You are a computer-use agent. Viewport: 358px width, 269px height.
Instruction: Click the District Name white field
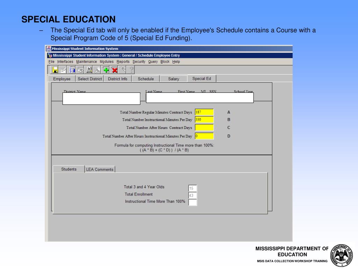(101, 98)
